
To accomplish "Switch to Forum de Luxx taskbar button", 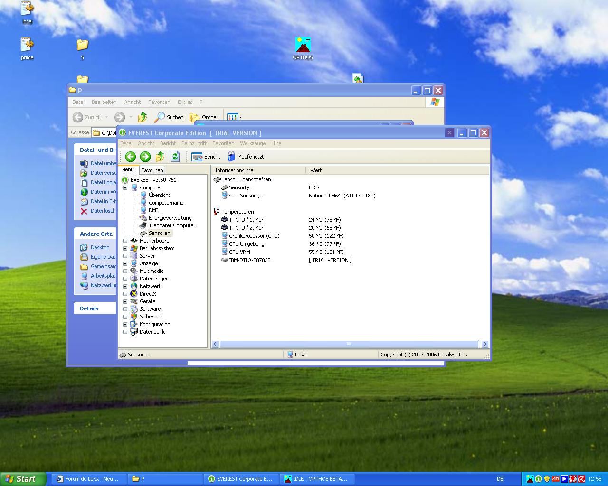I will click(89, 479).
